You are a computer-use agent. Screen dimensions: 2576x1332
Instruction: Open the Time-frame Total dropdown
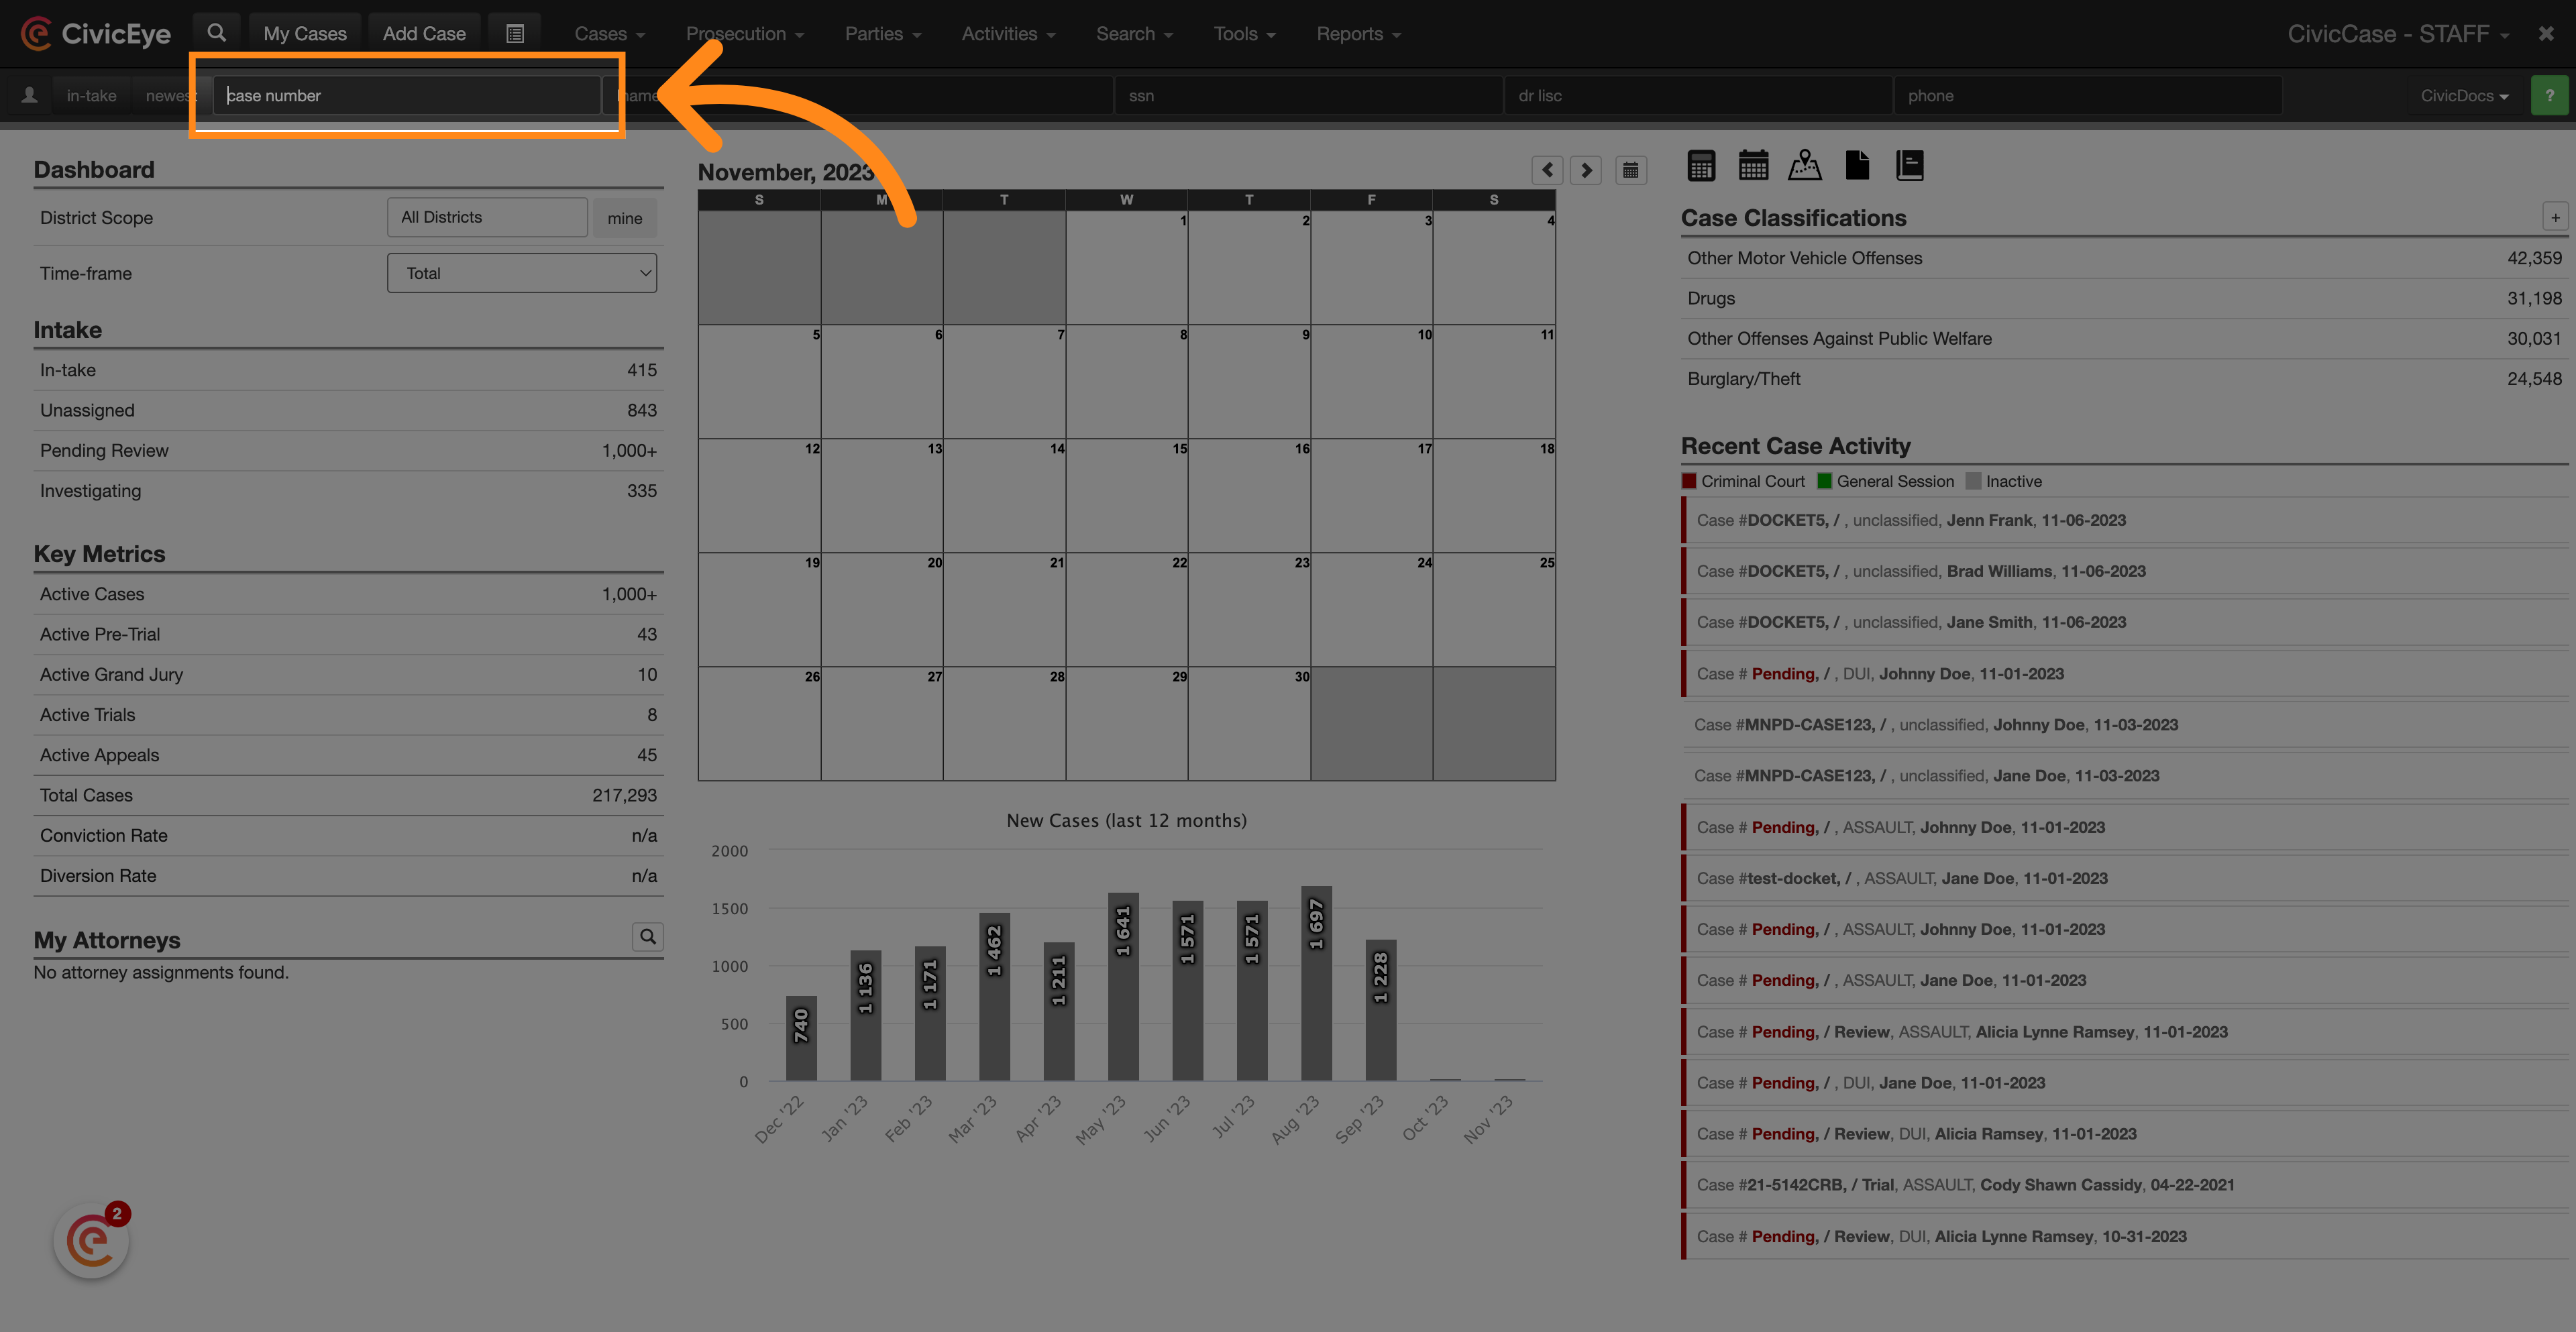coord(522,273)
